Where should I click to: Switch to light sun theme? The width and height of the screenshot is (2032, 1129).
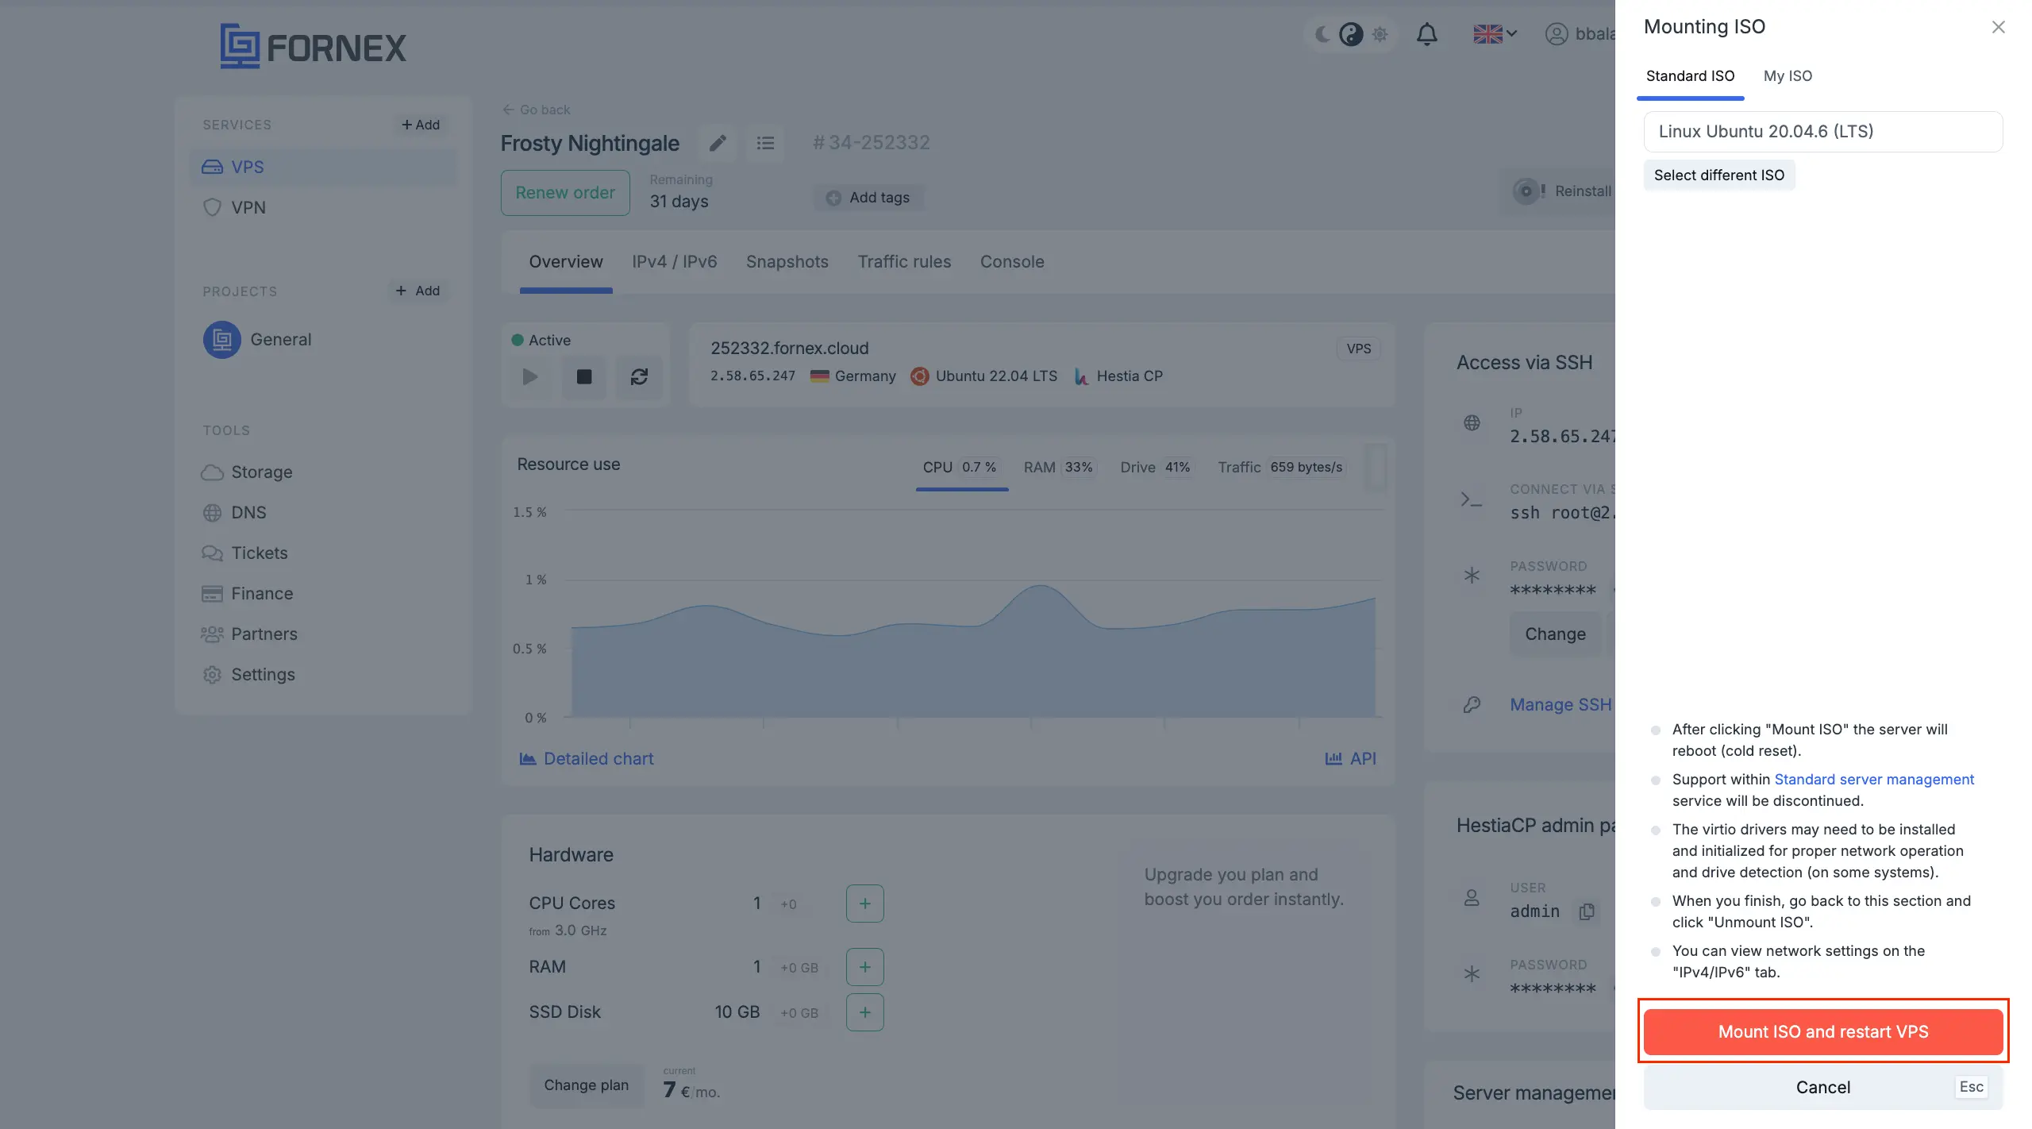pyautogui.click(x=1380, y=34)
